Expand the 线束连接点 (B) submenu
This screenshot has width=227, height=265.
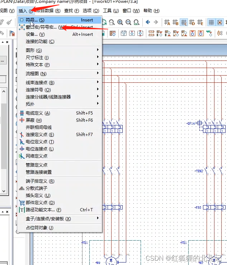tap(60, 82)
